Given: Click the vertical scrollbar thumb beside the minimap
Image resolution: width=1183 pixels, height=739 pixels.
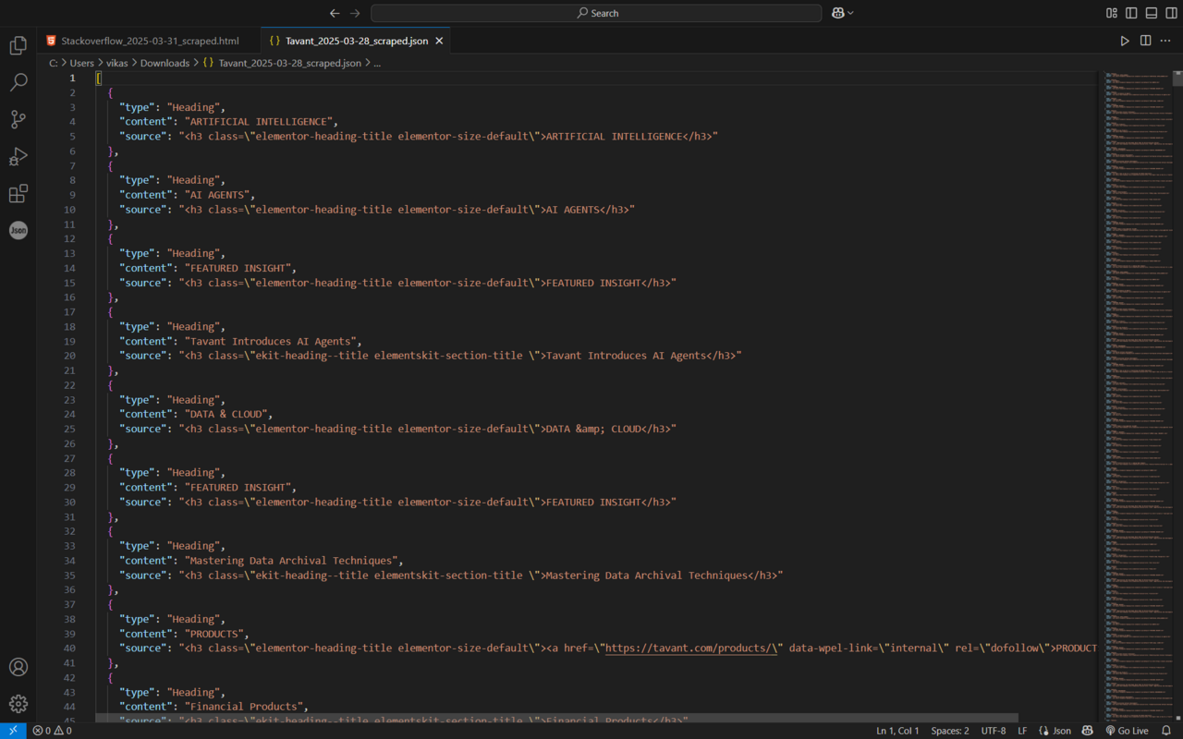Looking at the screenshot, I should tap(1177, 78).
